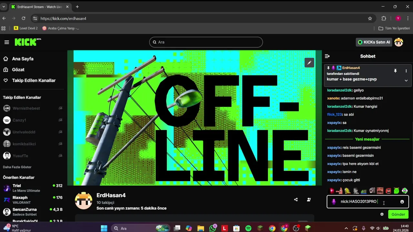
Task: Open Chrome profile Y avatar
Action: 398,18
